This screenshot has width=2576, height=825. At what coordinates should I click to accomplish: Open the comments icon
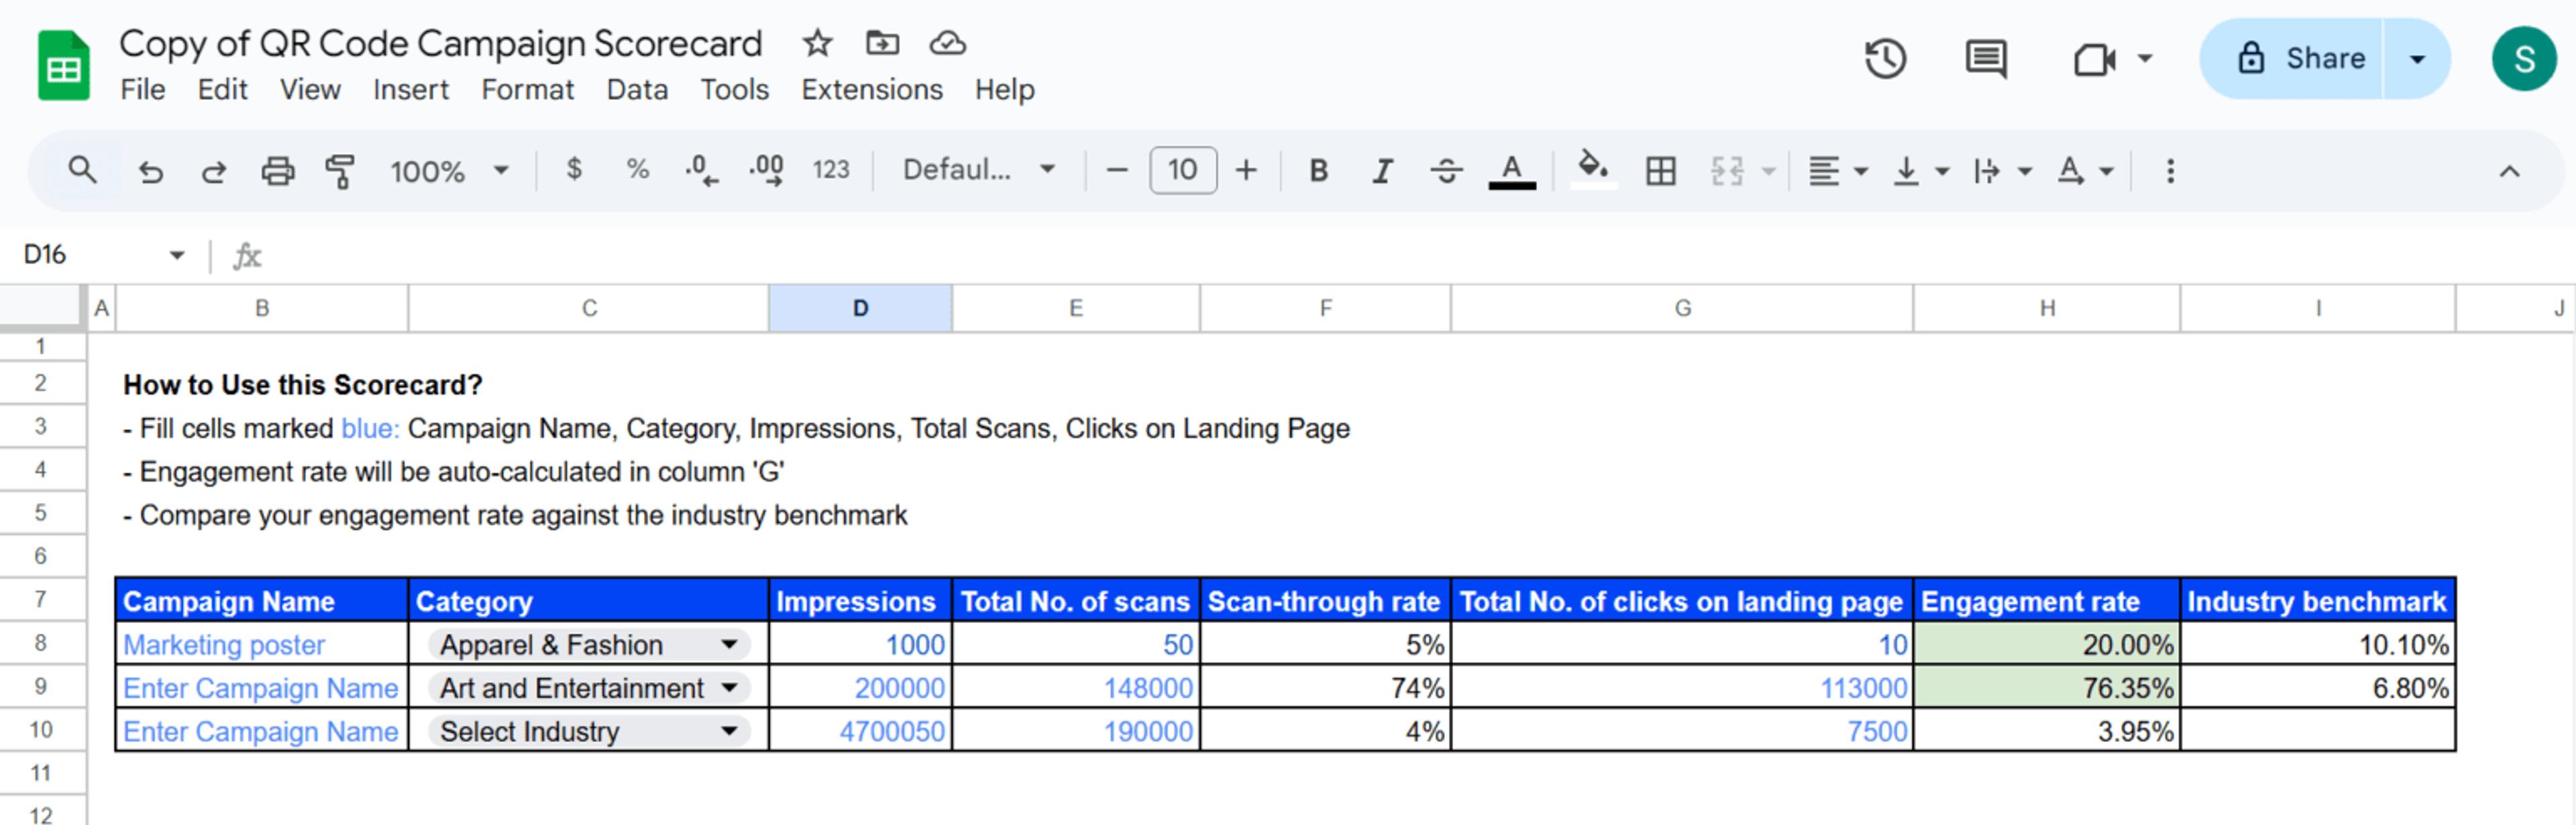[1985, 58]
